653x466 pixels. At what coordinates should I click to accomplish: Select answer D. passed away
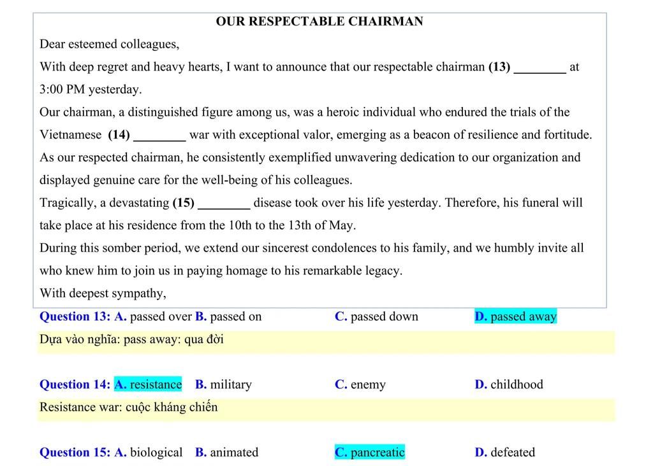pyautogui.click(x=515, y=316)
